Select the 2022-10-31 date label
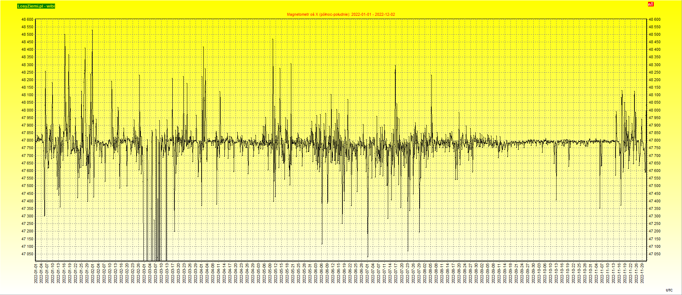Screen dimensions: 682x295 click(591, 274)
